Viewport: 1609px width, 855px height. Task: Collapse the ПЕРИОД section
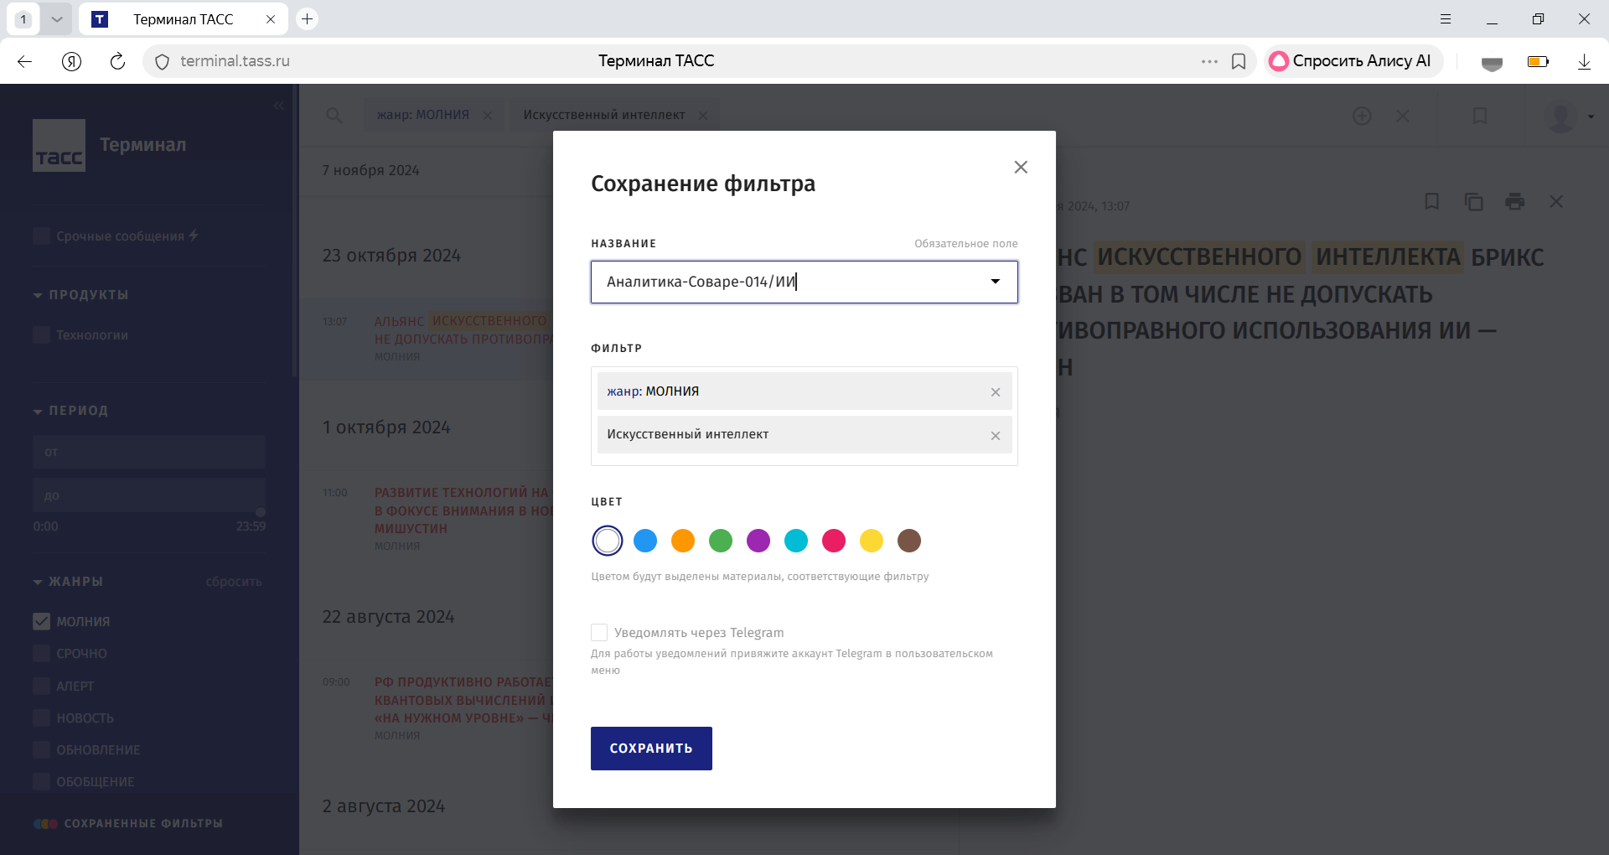(x=37, y=411)
